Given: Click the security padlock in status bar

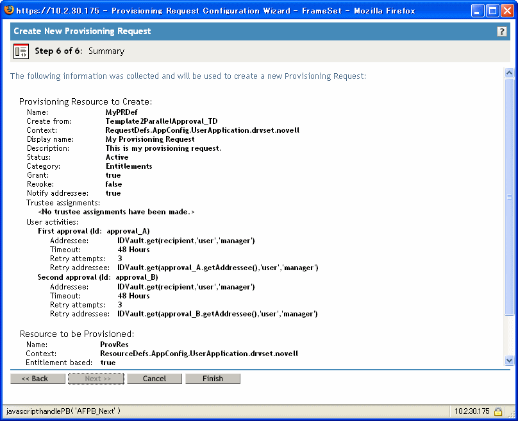Looking at the screenshot, I should coord(498,411).
